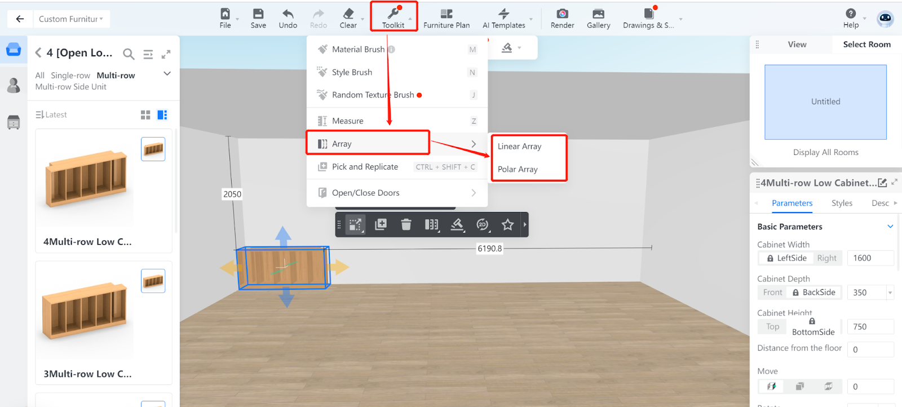Expand the Open/Close Doors submenu
Viewport: 902px width, 407px height.
pos(474,193)
